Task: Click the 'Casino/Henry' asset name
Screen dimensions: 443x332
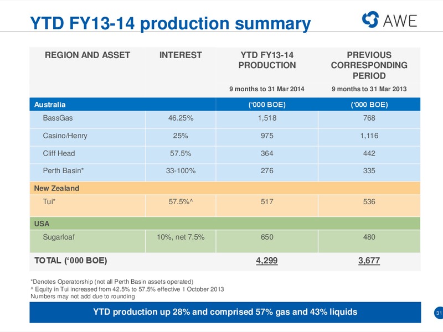Action: pyautogui.click(x=65, y=136)
